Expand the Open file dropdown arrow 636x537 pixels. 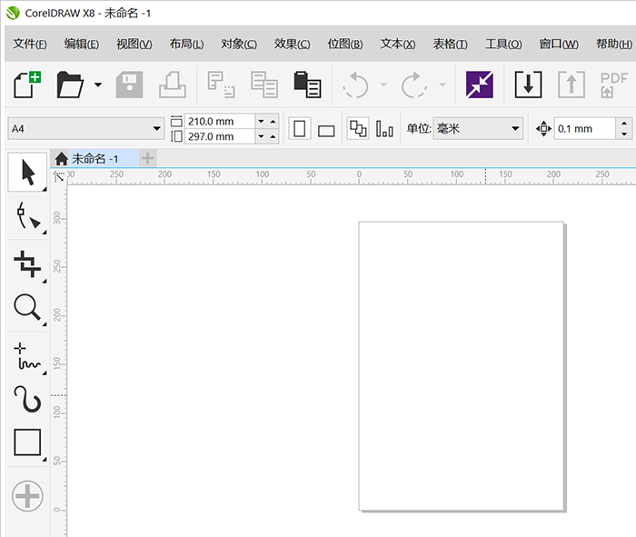click(97, 85)
